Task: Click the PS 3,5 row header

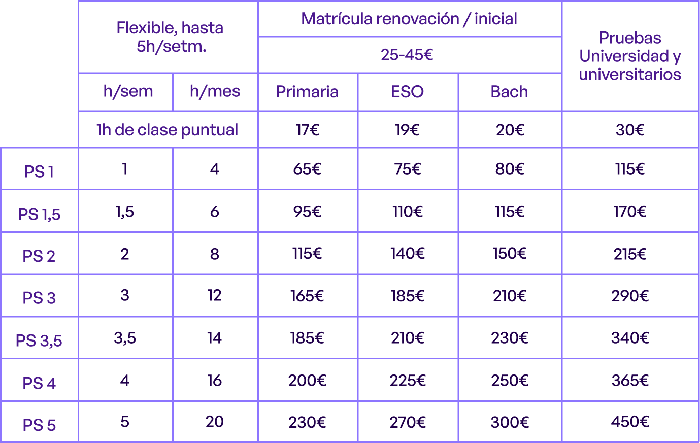Action: 39,338
